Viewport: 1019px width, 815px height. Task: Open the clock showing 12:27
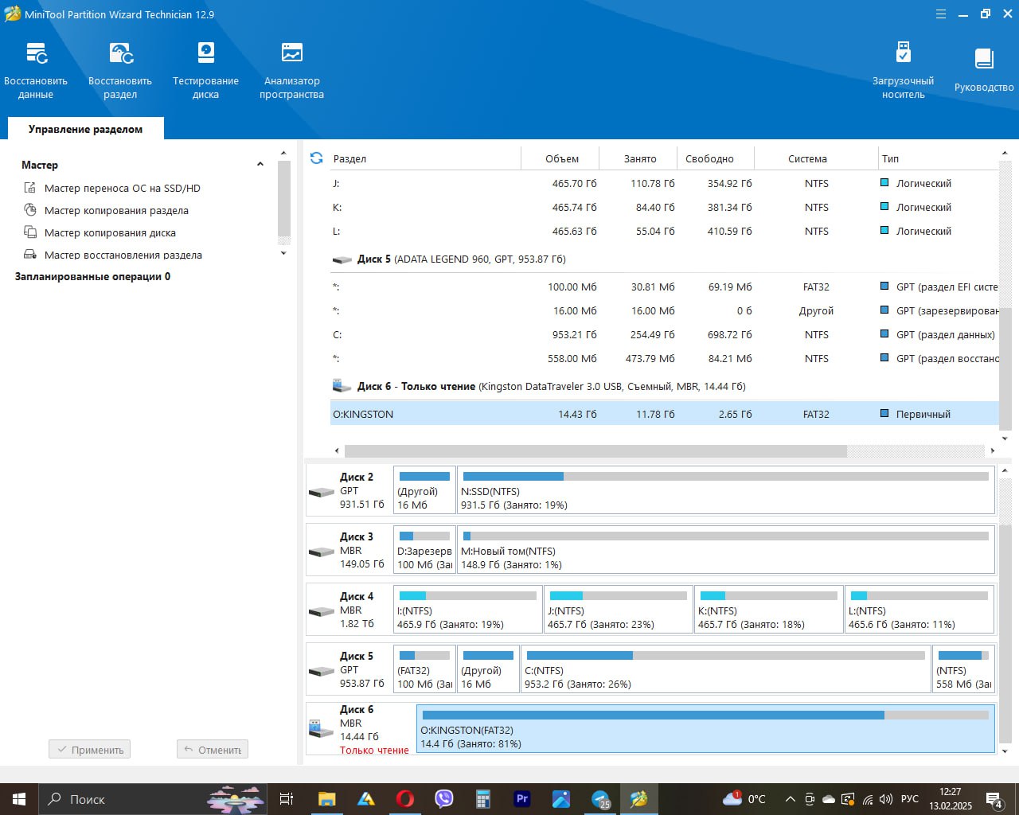coord(950,799)
